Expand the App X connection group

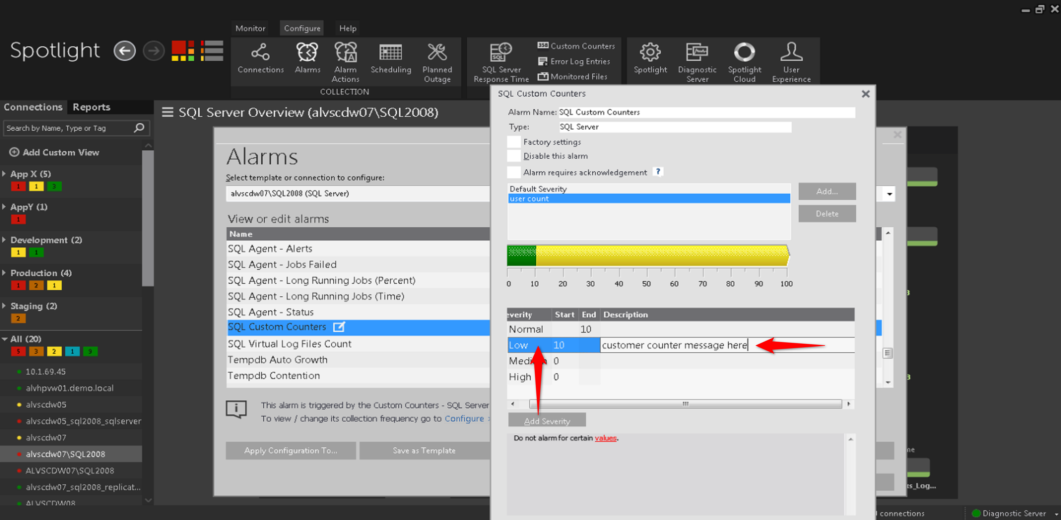tap(4, 174)
